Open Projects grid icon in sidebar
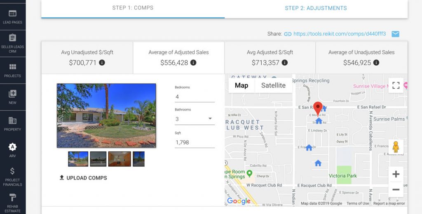This screenshot has width=422, height=214. click(13, 67)
